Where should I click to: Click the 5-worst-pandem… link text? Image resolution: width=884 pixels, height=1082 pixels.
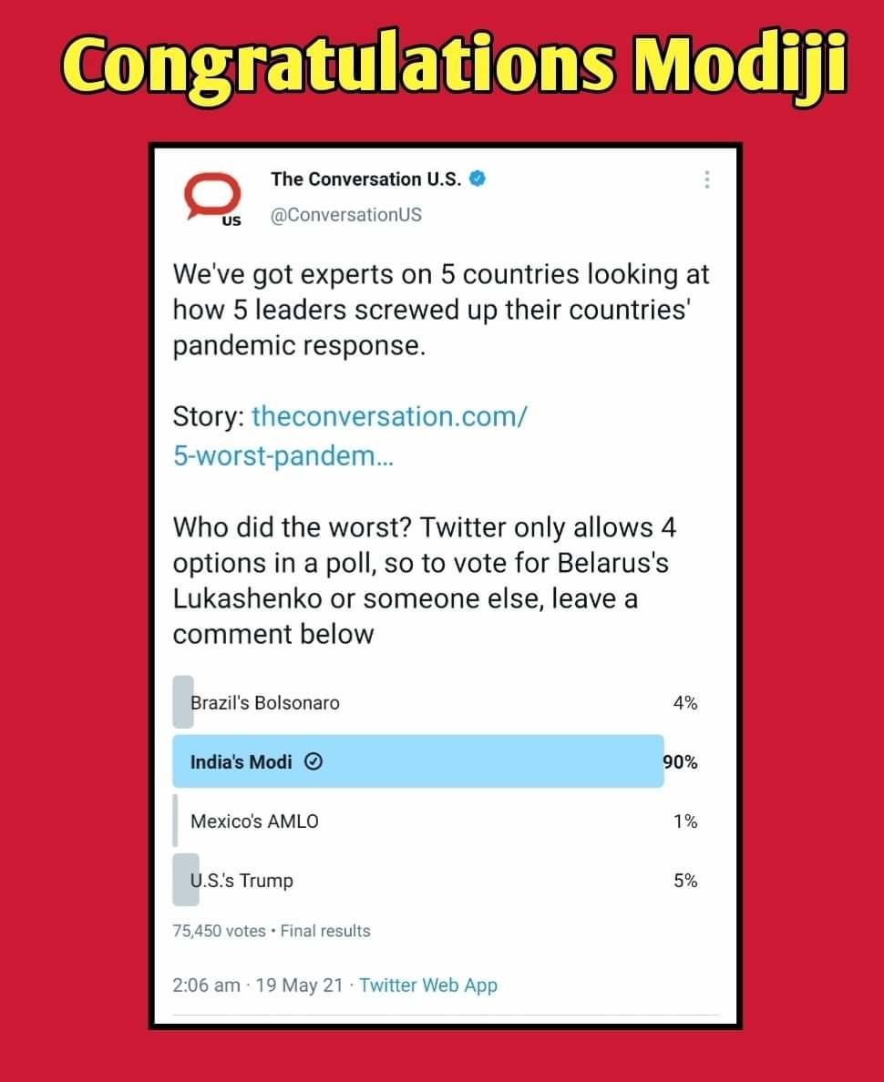(283, 455)
